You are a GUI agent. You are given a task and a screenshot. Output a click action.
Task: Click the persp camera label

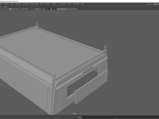click(x=75, y=113)
